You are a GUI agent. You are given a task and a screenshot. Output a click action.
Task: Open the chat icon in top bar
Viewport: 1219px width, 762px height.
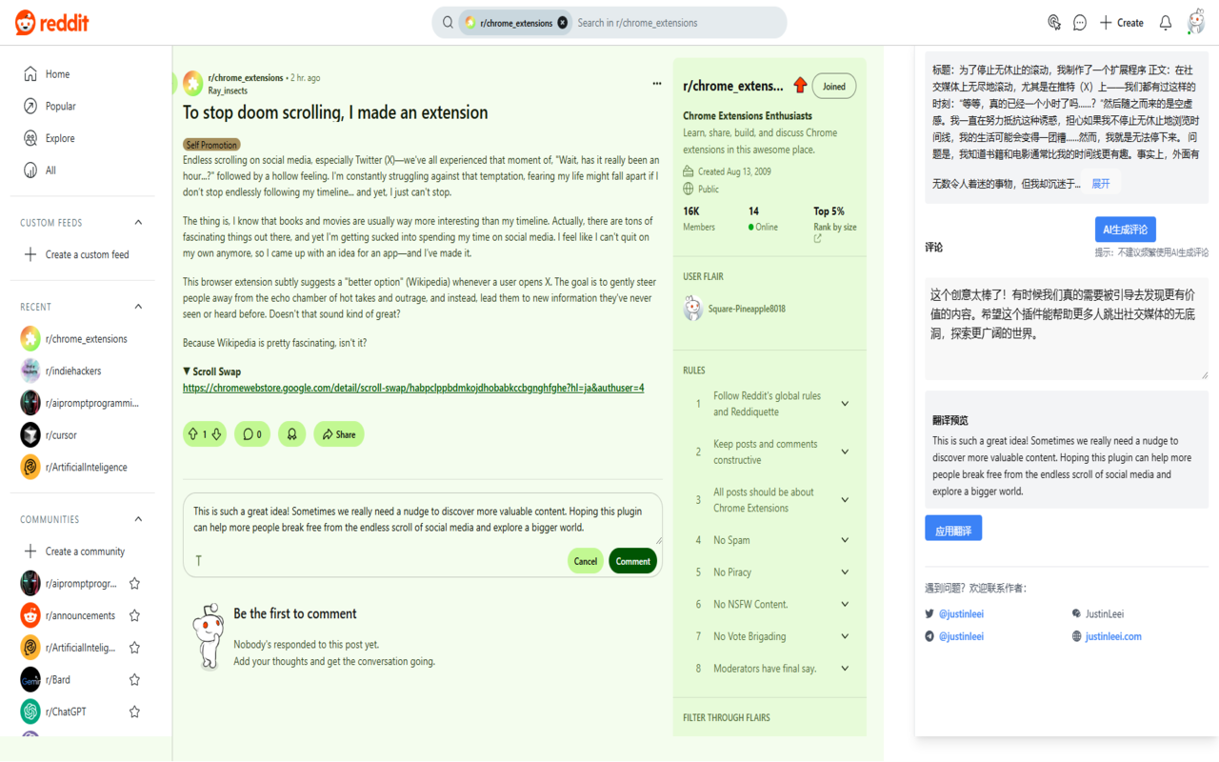coord(1080,22)
